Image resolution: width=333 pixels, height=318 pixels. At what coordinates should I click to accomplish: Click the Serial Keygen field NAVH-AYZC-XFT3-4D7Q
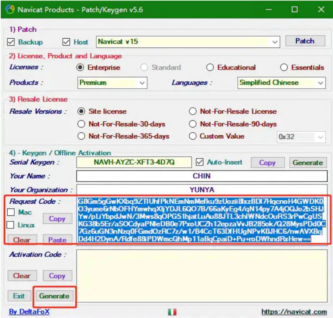[x=134, y=162]
